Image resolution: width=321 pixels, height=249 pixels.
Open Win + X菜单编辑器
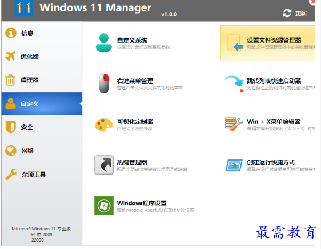(x=274, y=122)
